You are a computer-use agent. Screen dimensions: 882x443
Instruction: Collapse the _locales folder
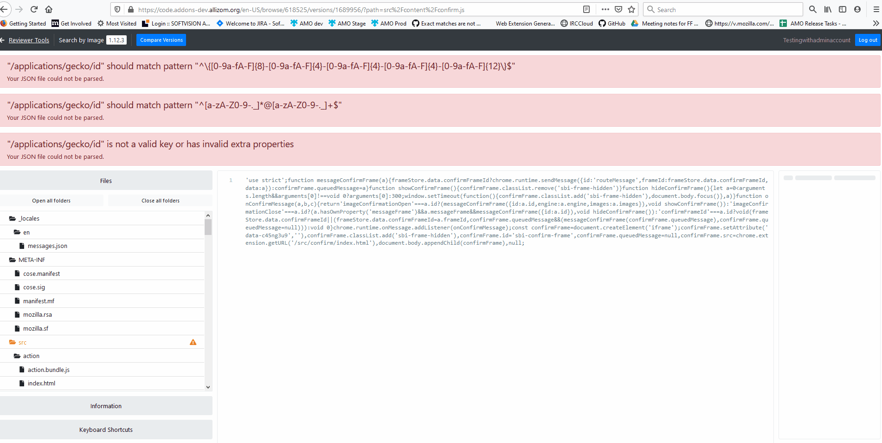102,218
